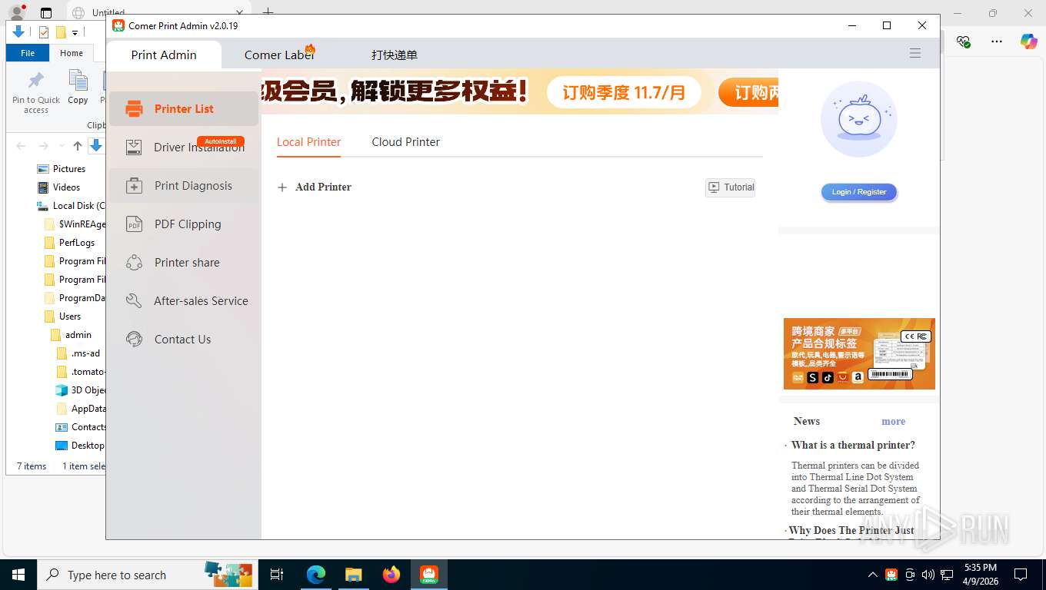Click the browser's new tab plus button

tap(268, 12)
